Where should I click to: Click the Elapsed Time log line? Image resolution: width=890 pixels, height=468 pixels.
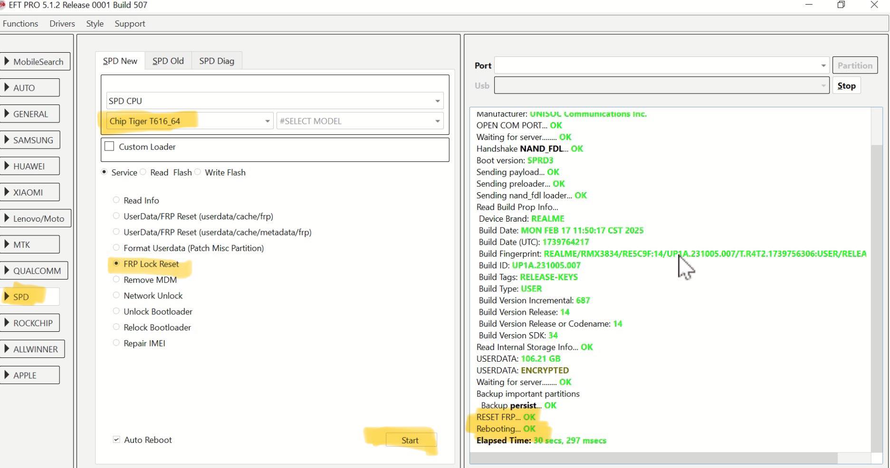pos(541,440)
